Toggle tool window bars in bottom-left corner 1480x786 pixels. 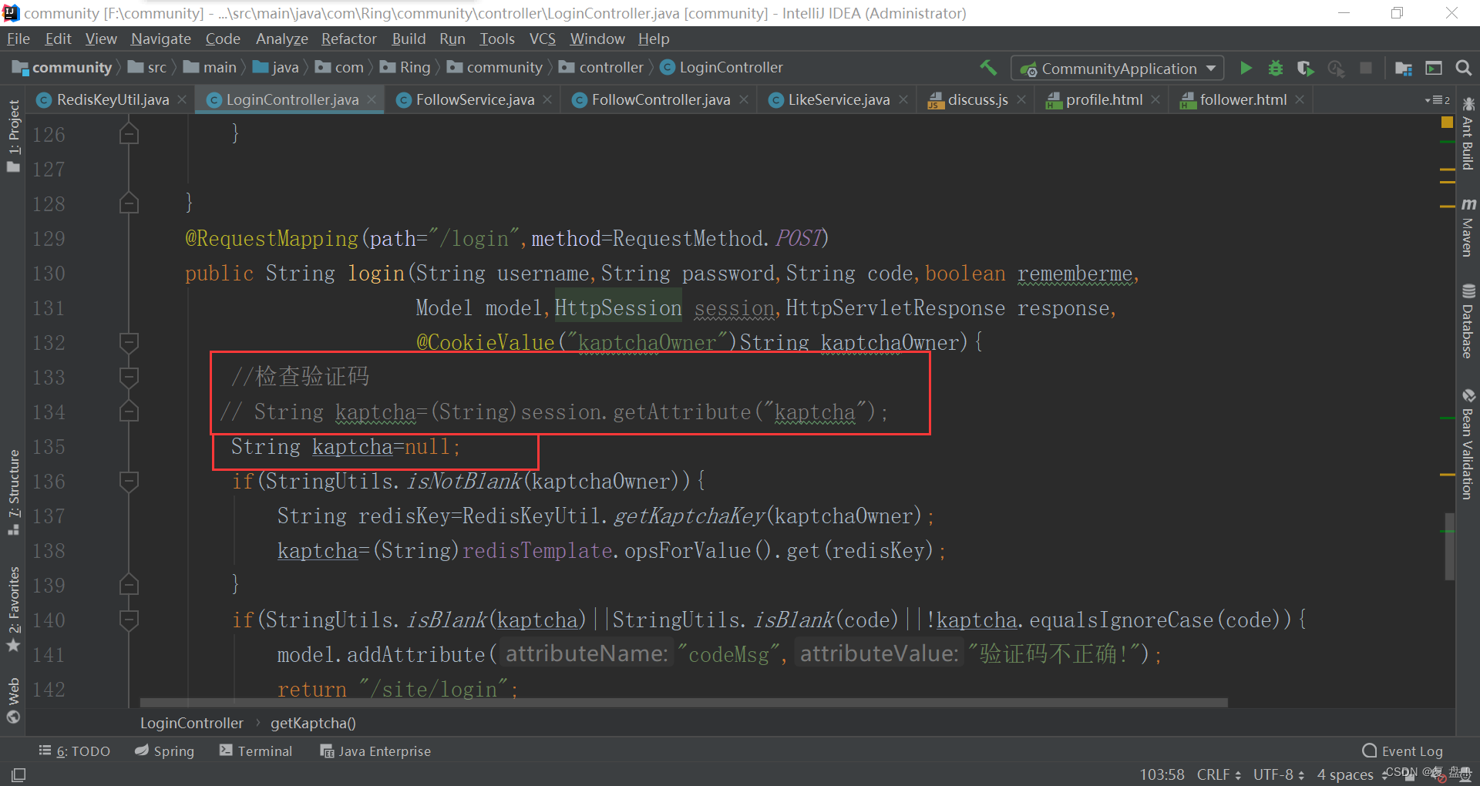tap(18, 774)
